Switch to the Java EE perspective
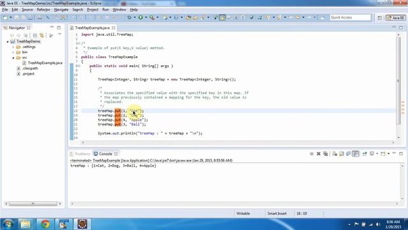Image resolution: width=408 pixels, height=230 pixels. (395, 18)
